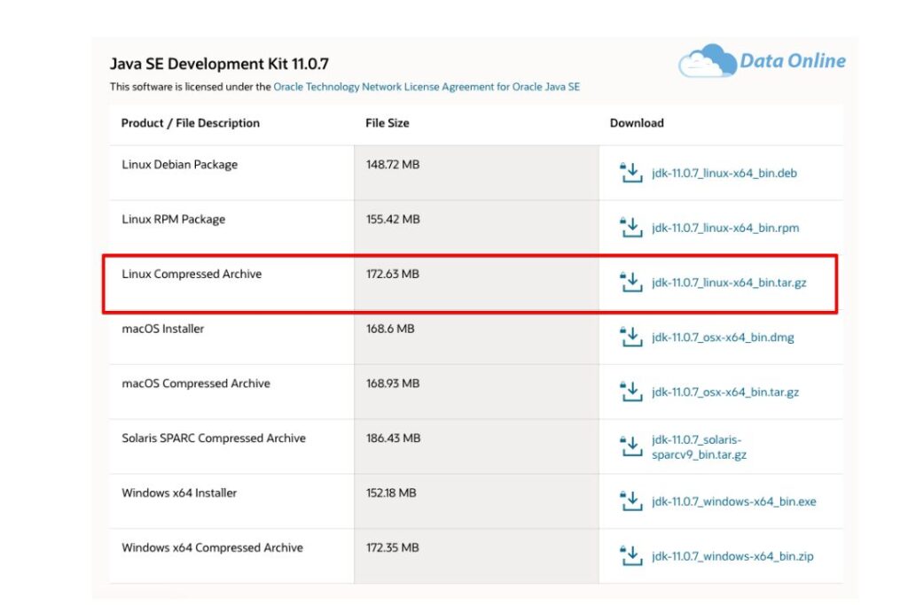The width and height of the screenshot is (908, 605).
Task: Click the 172.63 MB file size cell
Action: tap(476, 283)
